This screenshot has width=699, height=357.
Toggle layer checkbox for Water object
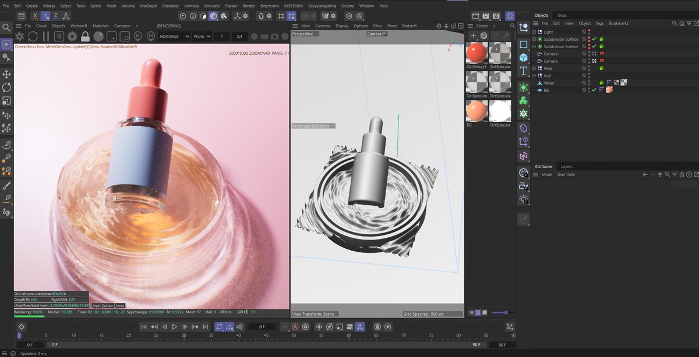pos(584,83)
